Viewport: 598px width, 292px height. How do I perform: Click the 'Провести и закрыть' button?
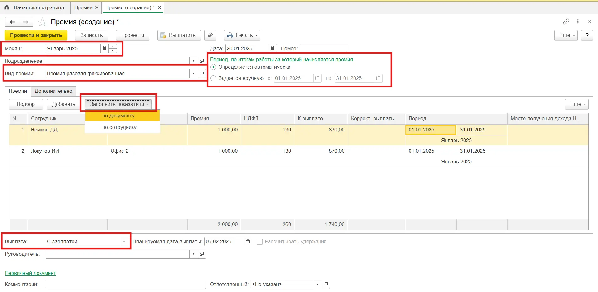click(x=36, y=35)
